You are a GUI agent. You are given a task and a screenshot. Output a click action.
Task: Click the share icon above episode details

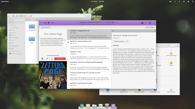tap(155, 31)
